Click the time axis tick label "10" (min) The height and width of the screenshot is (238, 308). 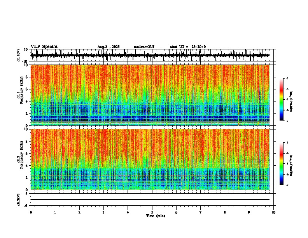click(x=273, y=212)
